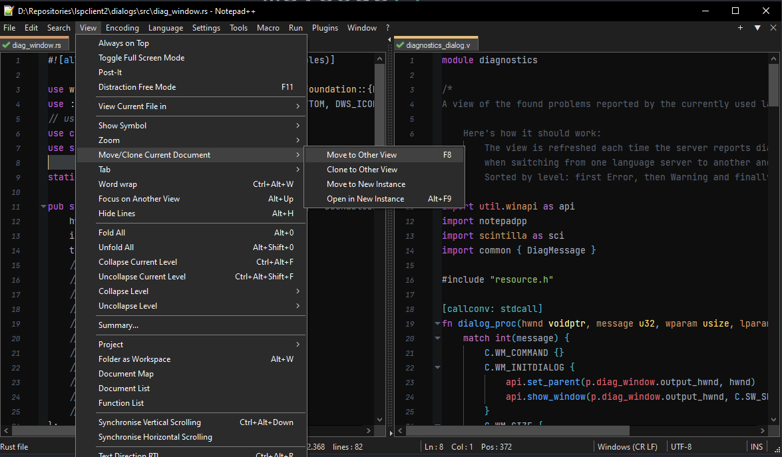Open the Macro menu
Viewport: 782px width, 457px height.
[268, 28]
